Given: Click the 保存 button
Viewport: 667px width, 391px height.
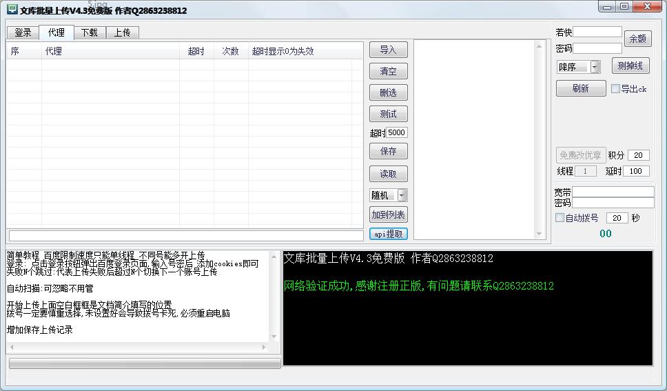Looking at the screenshot, I should [389, 151].
